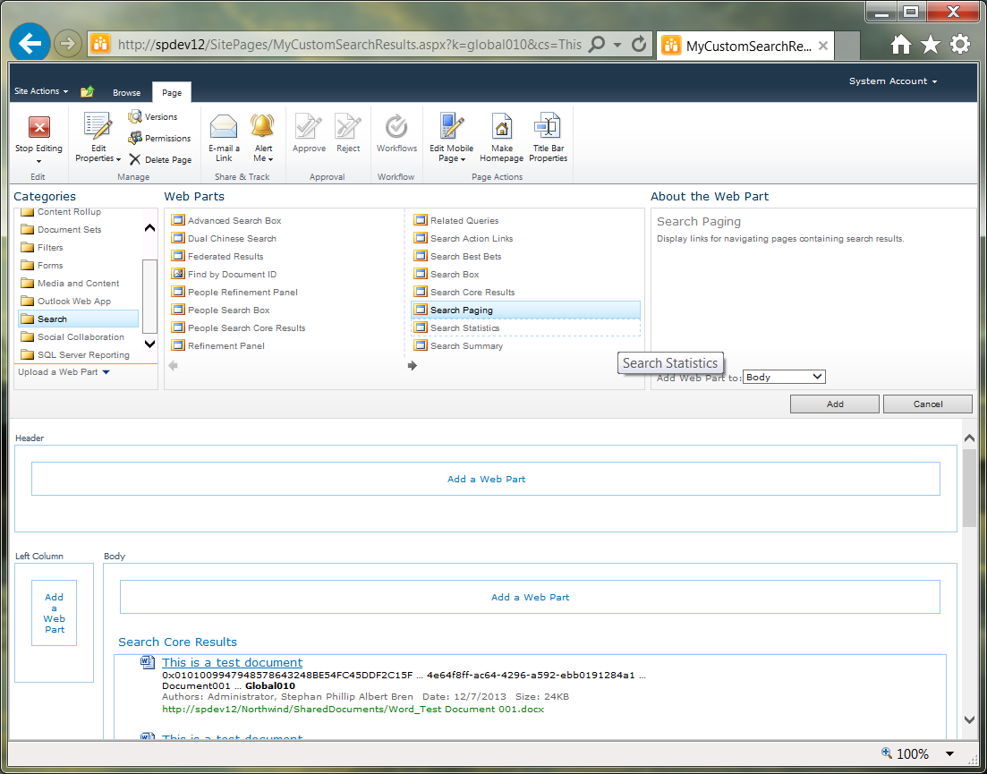Click the Stop Editing icon
The height and width of the screenshot is (774, 987).
(x=39, y=127)
